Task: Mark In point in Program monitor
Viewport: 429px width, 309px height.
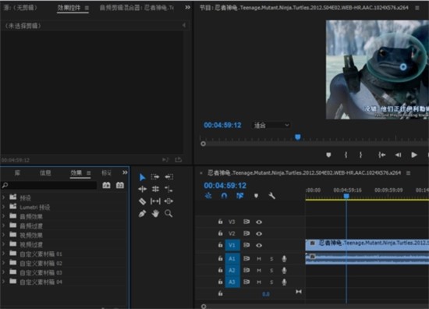Action: coord(346,155)
